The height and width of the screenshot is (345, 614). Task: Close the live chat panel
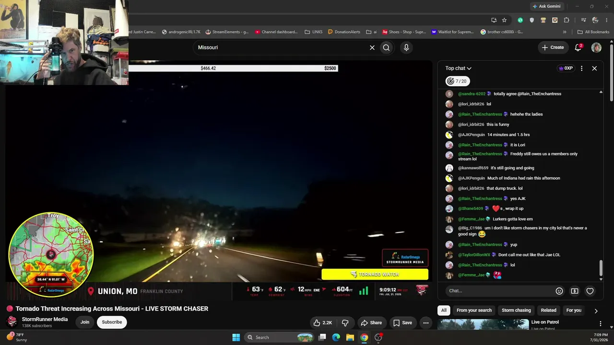594,69
